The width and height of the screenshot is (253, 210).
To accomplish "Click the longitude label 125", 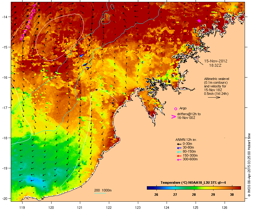I will 196,208.
